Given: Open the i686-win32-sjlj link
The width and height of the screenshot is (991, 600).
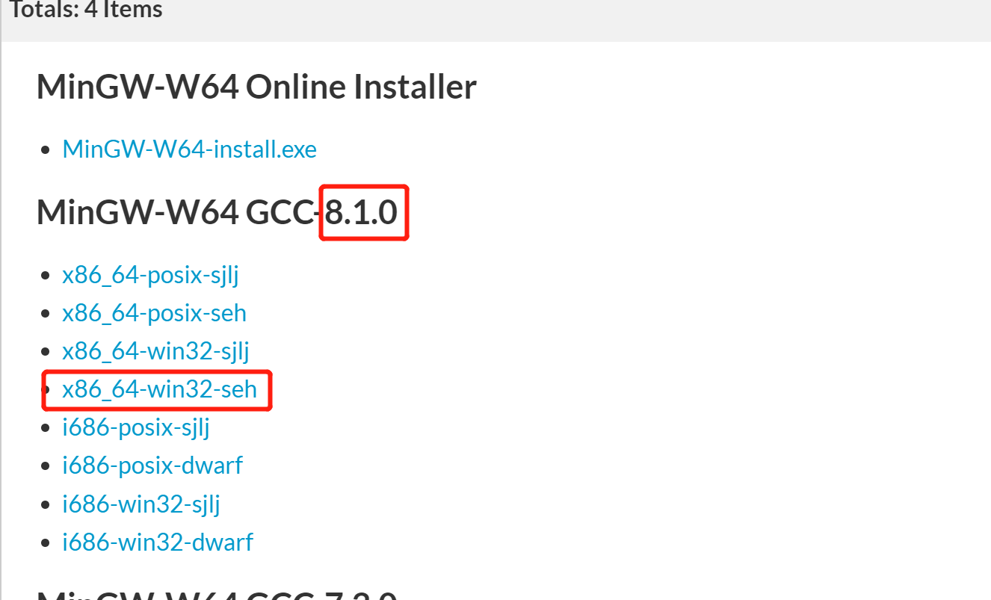Looking at the screenshot, I should point(141,504).
